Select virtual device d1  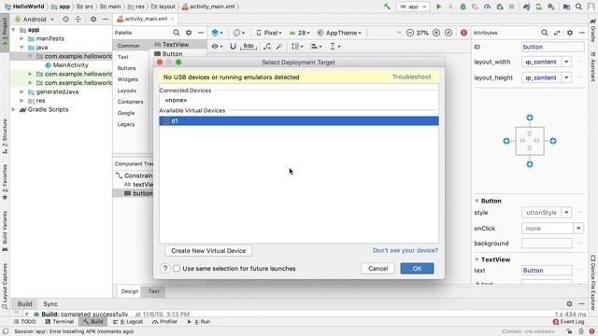pyautogui.click(x=299, y=121)
